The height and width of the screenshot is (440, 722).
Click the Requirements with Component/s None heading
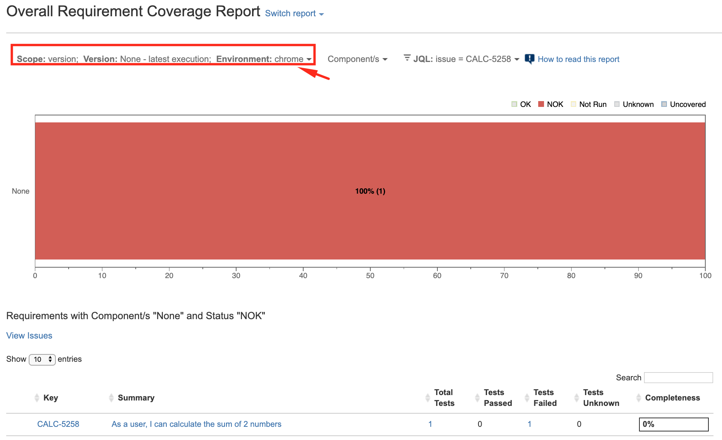(x=136, y=316)
